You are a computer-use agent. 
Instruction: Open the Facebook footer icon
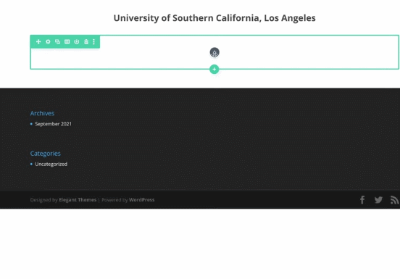(x=362, y=200)
